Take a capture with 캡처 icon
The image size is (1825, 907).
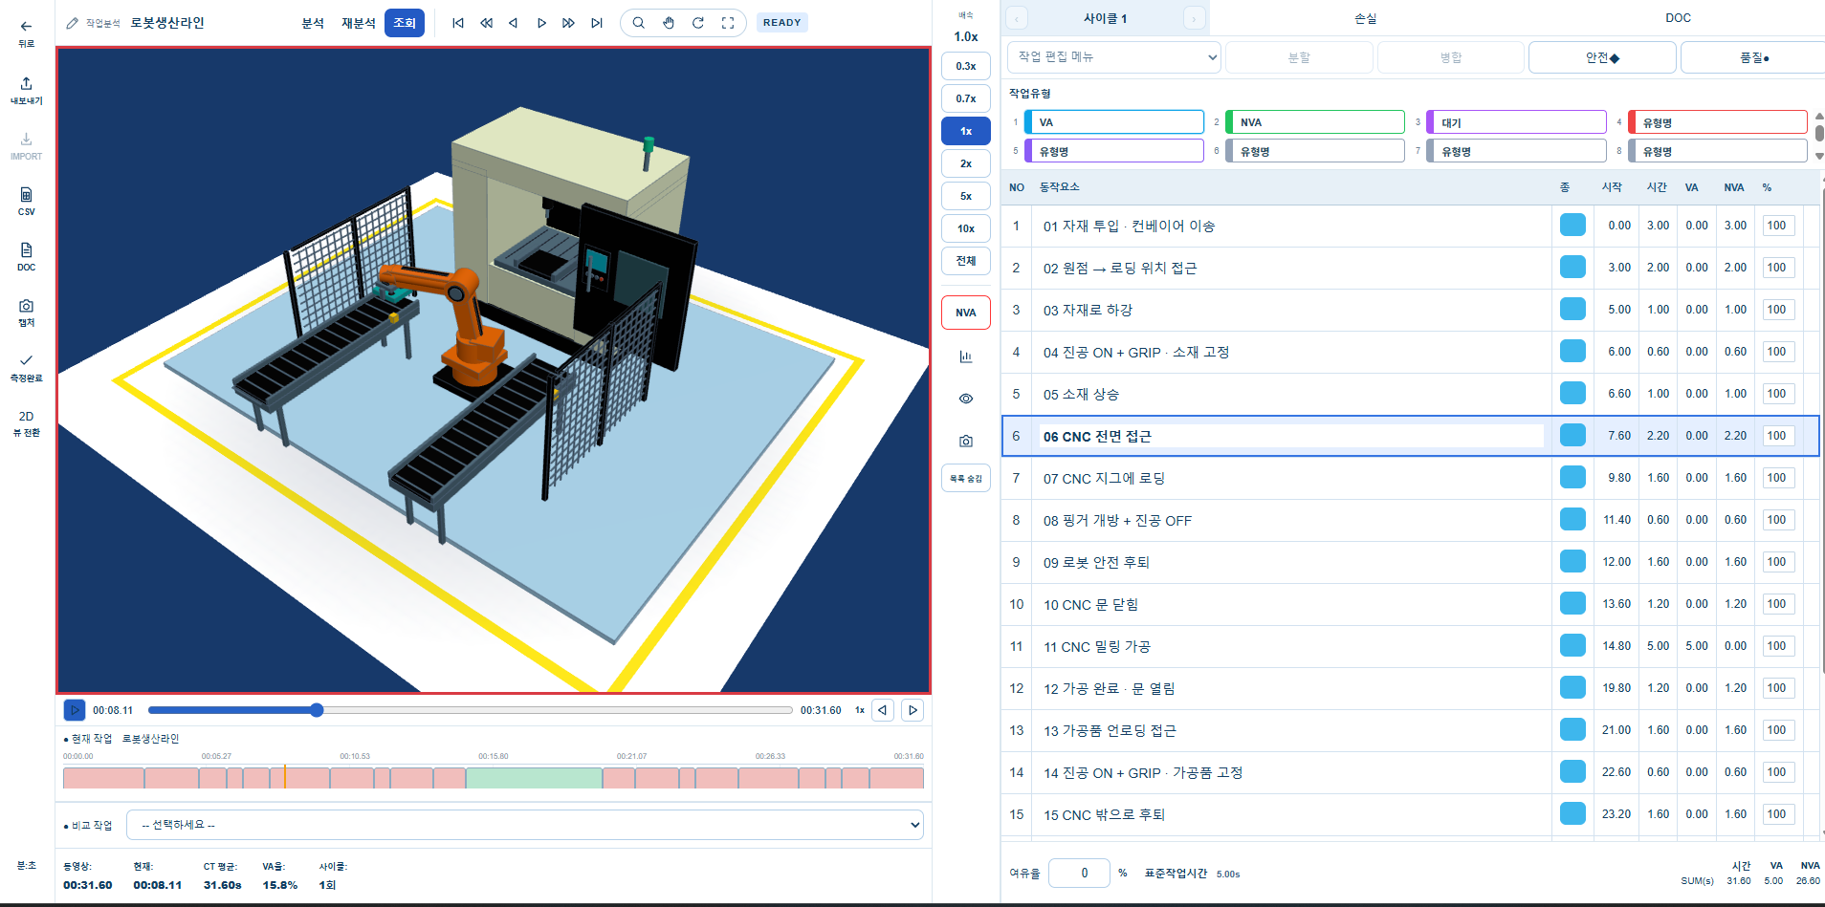point(26,312)
